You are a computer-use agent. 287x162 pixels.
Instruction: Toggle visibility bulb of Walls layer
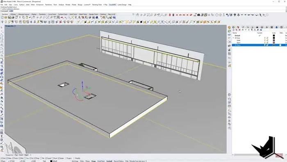point(265,40)
